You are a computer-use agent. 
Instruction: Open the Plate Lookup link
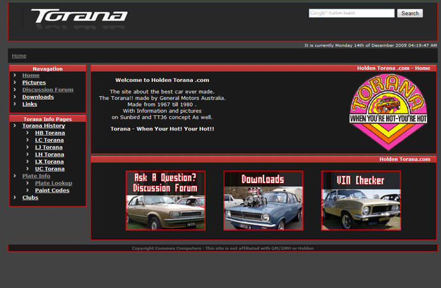(x=54, y=183)
